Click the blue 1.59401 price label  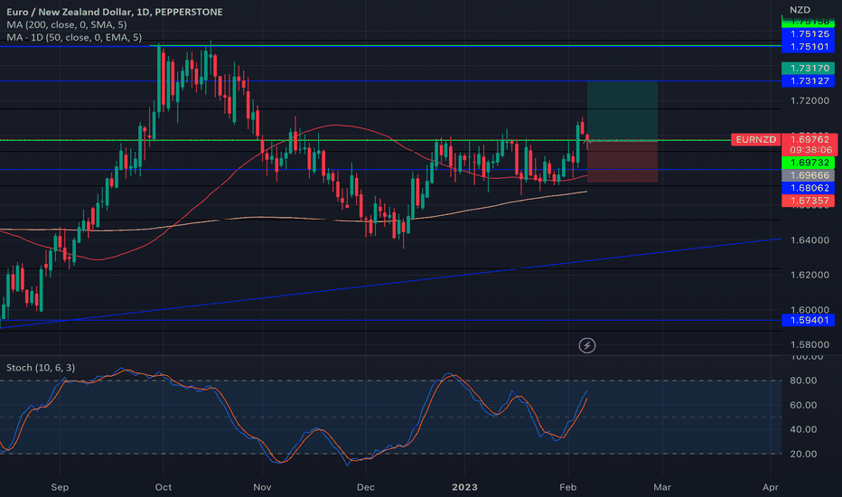(x=809, y=320)
